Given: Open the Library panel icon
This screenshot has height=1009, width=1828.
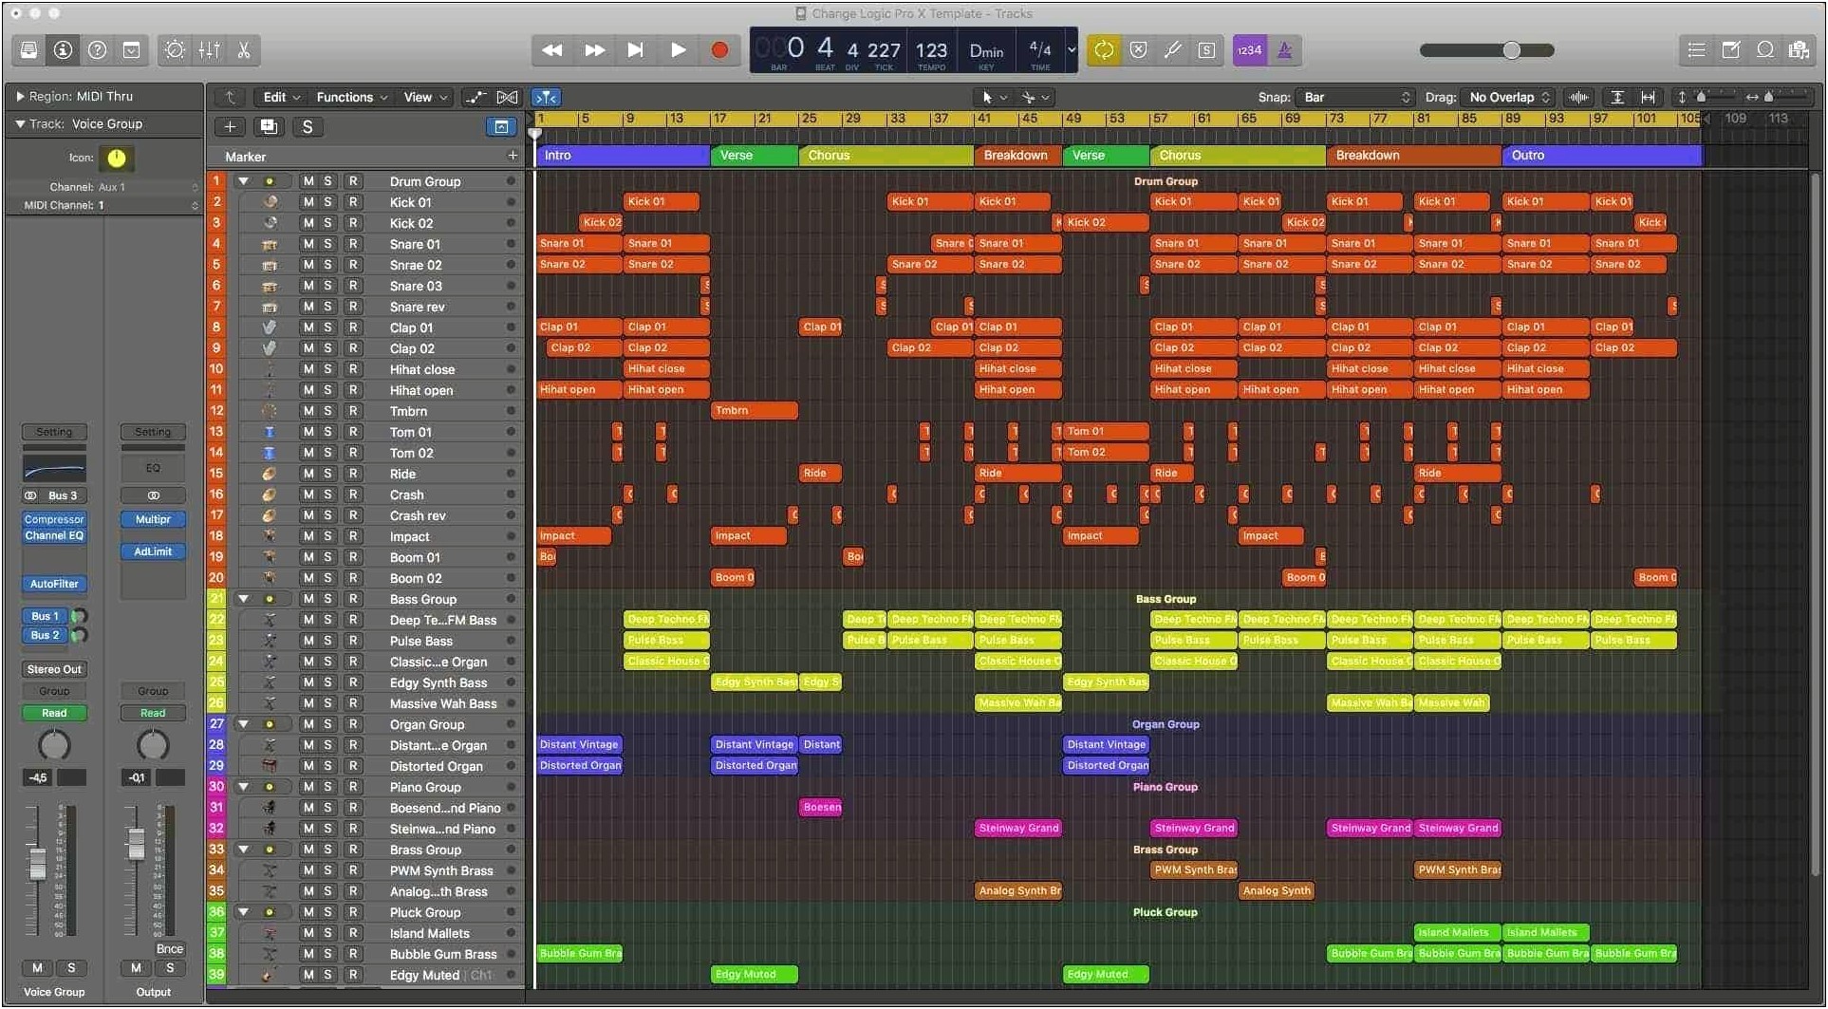Looking at the screenshot, I should point(28,50).
